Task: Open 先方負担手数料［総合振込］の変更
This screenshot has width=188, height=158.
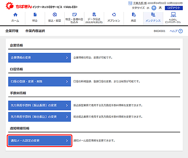Action: tap(39, 117)
